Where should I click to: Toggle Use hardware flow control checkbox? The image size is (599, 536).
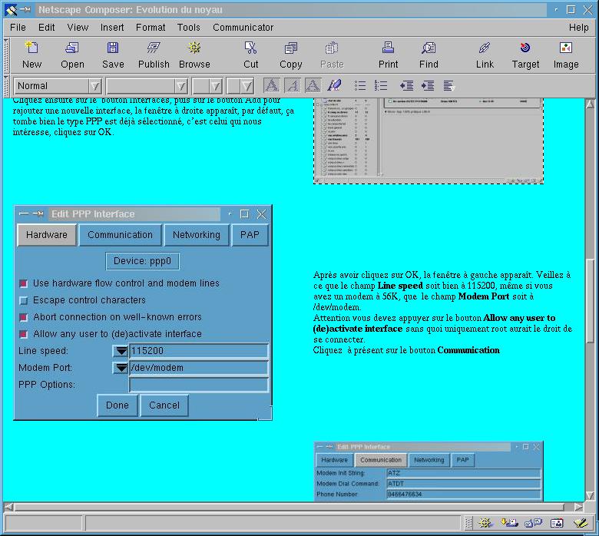pyautogui.click(x=23, y=283)
